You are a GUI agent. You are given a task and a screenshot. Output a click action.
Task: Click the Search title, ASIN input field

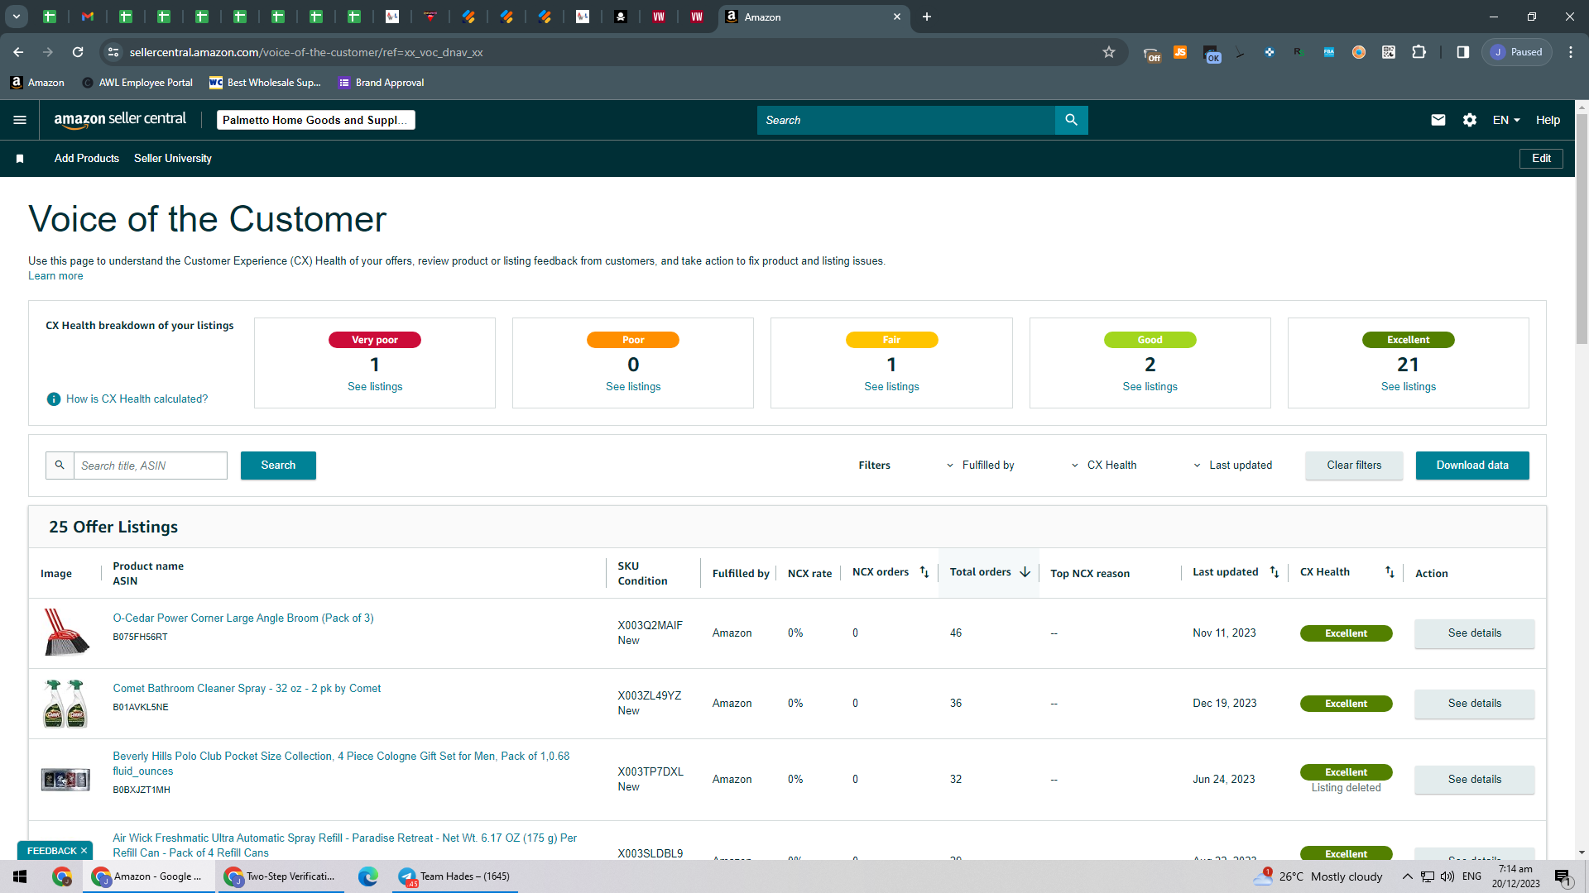(150, 466)
